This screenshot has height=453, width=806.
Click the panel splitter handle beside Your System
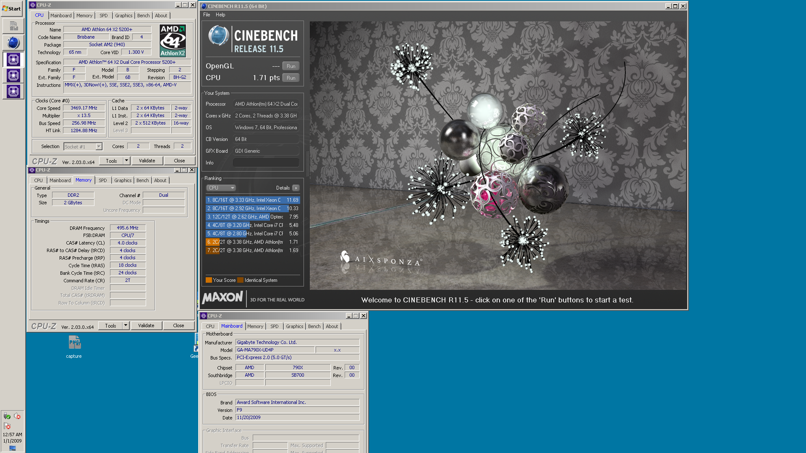[x=307, y=164]
